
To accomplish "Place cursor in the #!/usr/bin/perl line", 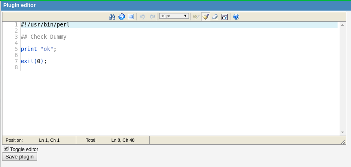I will 45,24.
